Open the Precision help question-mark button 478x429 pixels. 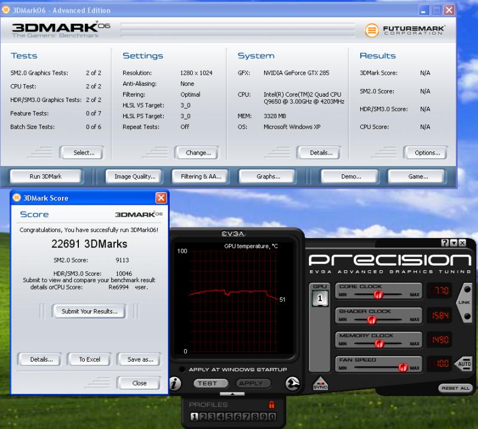point(445,243)
